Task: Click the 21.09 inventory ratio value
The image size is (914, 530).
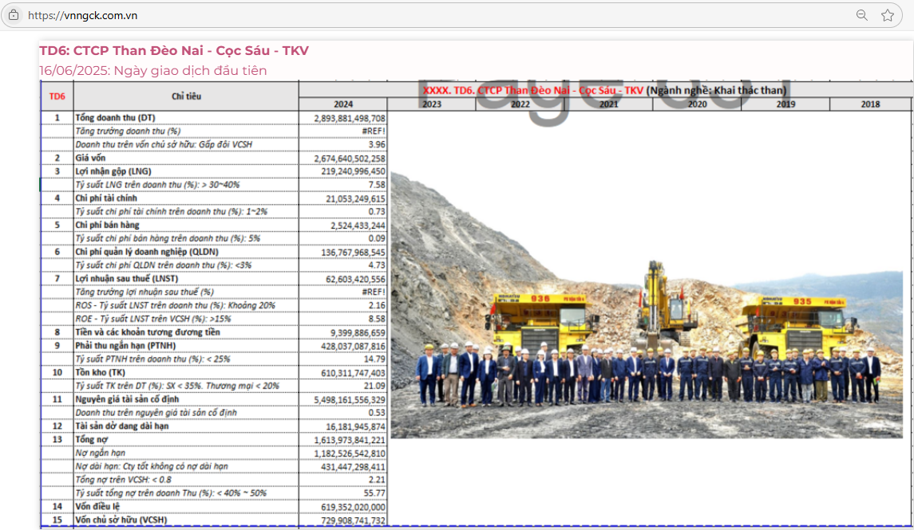Action: tap(374, 386)
